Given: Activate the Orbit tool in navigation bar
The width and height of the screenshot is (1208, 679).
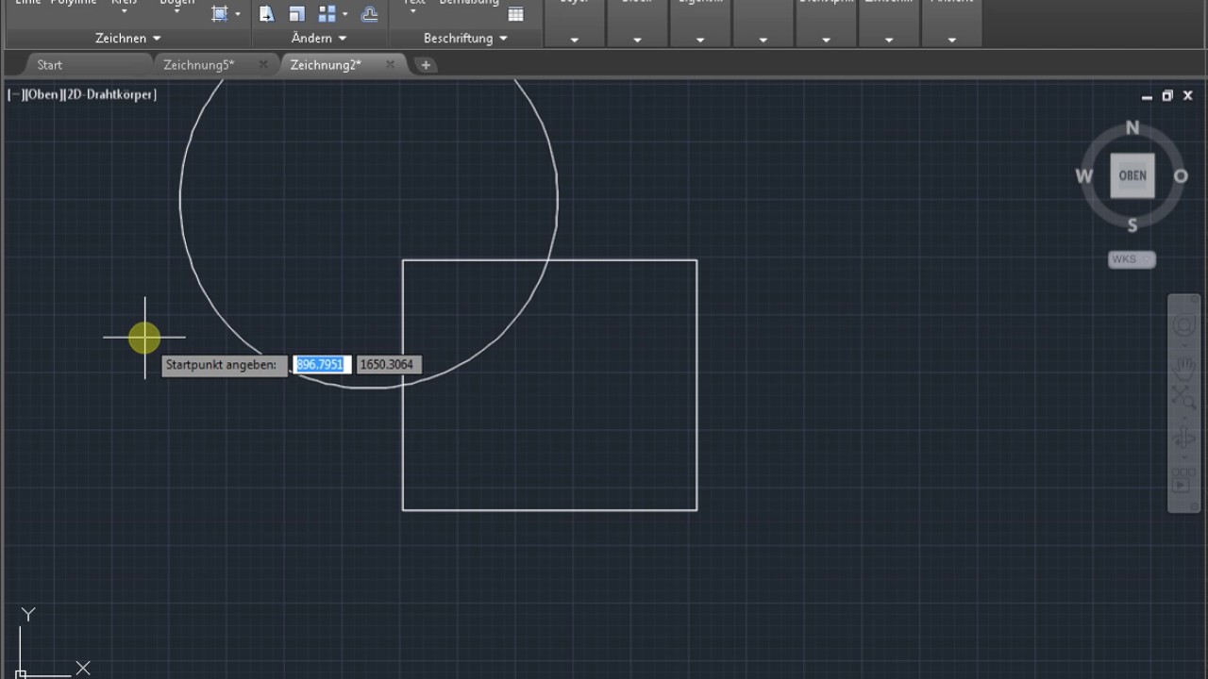Looking at the screenshot, I should tap(1183, 439).
